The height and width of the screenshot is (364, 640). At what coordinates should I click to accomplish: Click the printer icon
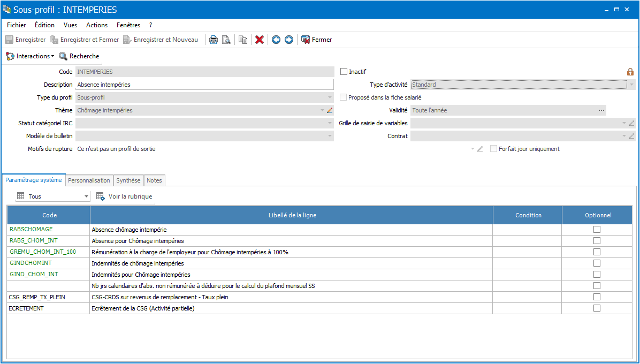(x=213, y=40)
